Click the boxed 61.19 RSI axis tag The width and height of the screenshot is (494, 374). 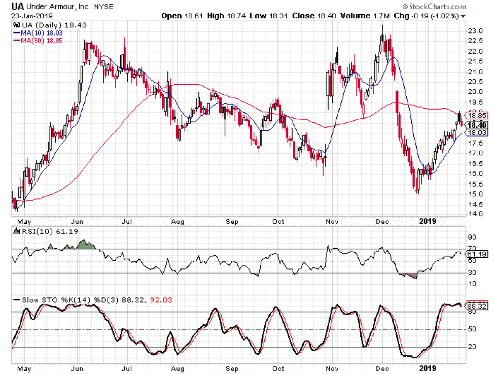tap(477, 254)
